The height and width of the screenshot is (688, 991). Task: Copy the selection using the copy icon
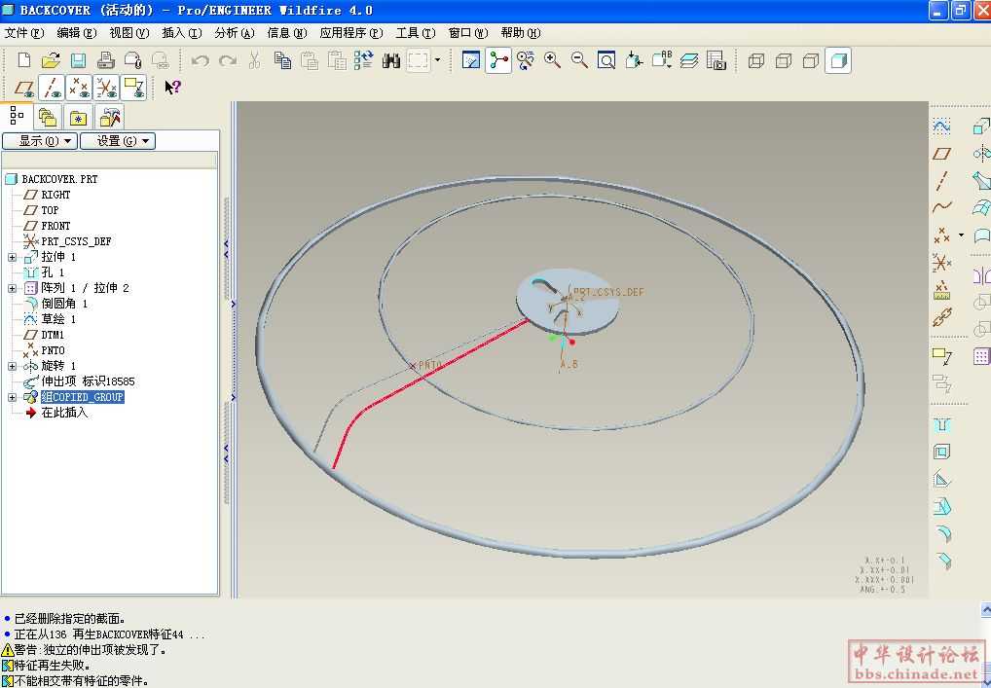coord(282,60)
